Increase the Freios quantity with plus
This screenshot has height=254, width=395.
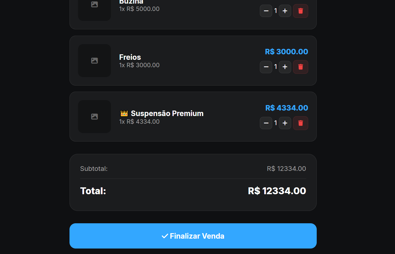(x=285, y=67)
